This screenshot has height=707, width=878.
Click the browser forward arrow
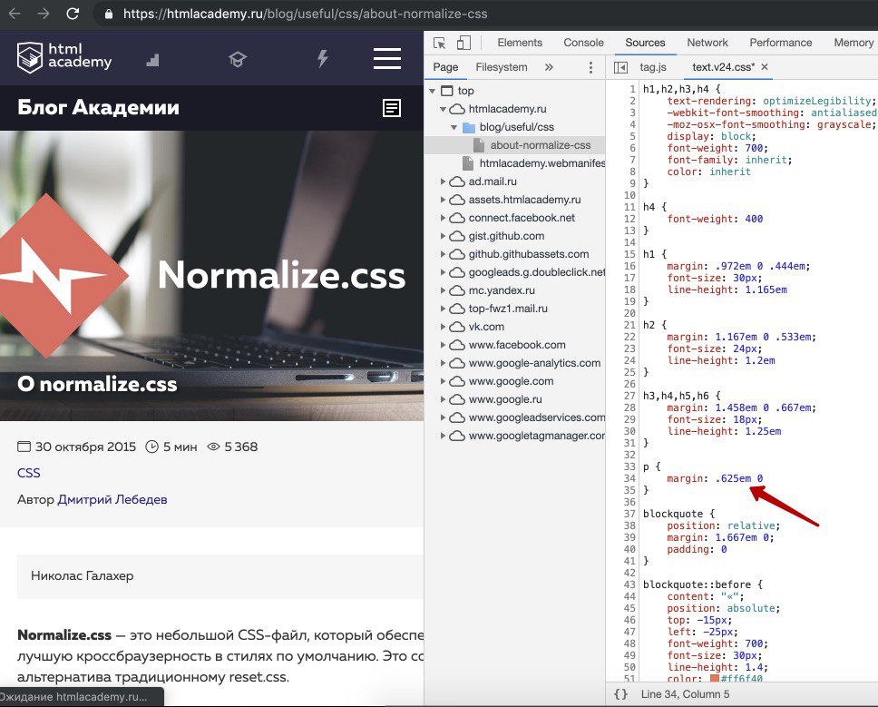(x=44, y=14)
